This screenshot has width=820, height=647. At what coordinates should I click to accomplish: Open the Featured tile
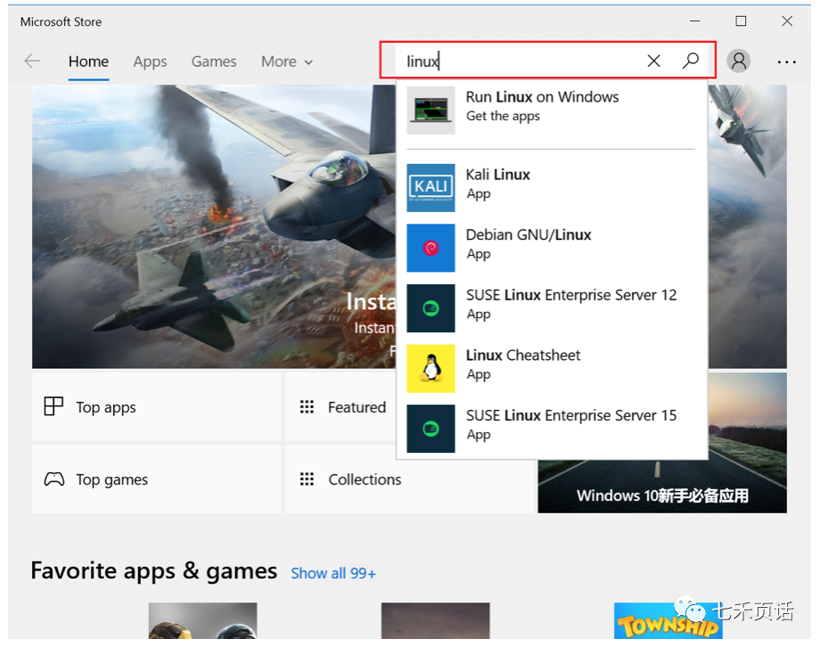[x=340, y=406]
